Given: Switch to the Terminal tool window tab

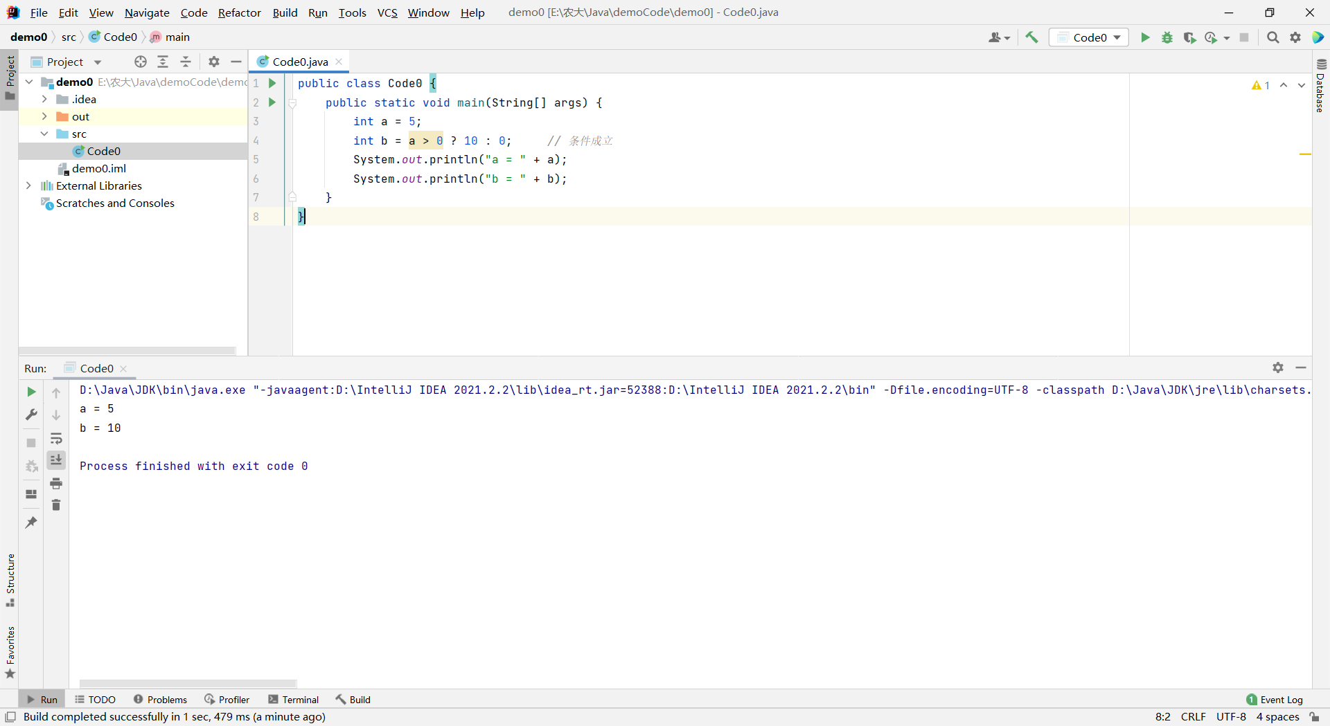Looking at the screenshot, I should tap(294, 700).
